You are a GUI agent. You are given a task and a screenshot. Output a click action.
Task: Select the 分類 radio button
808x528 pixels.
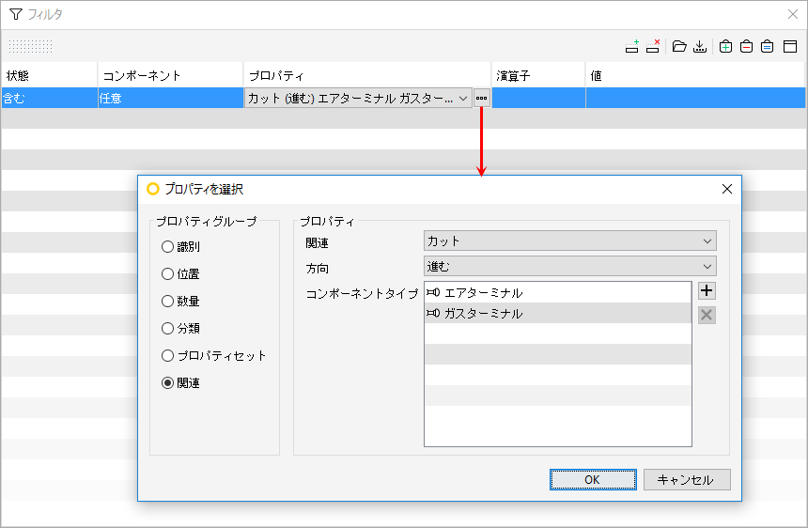click(x=167, y=328)
